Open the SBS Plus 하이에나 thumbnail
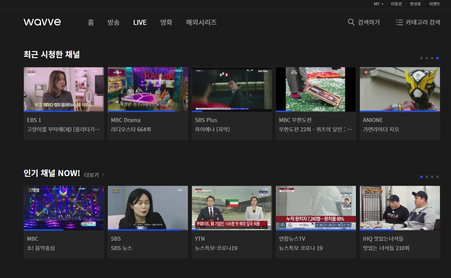The height and width of the screenshot is (278, 451). pos(232,89)
